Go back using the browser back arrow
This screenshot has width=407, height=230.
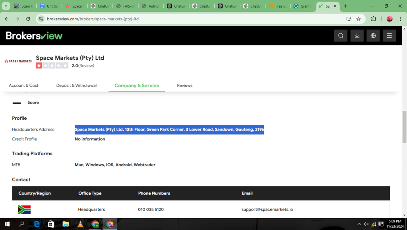click(7, 19)
